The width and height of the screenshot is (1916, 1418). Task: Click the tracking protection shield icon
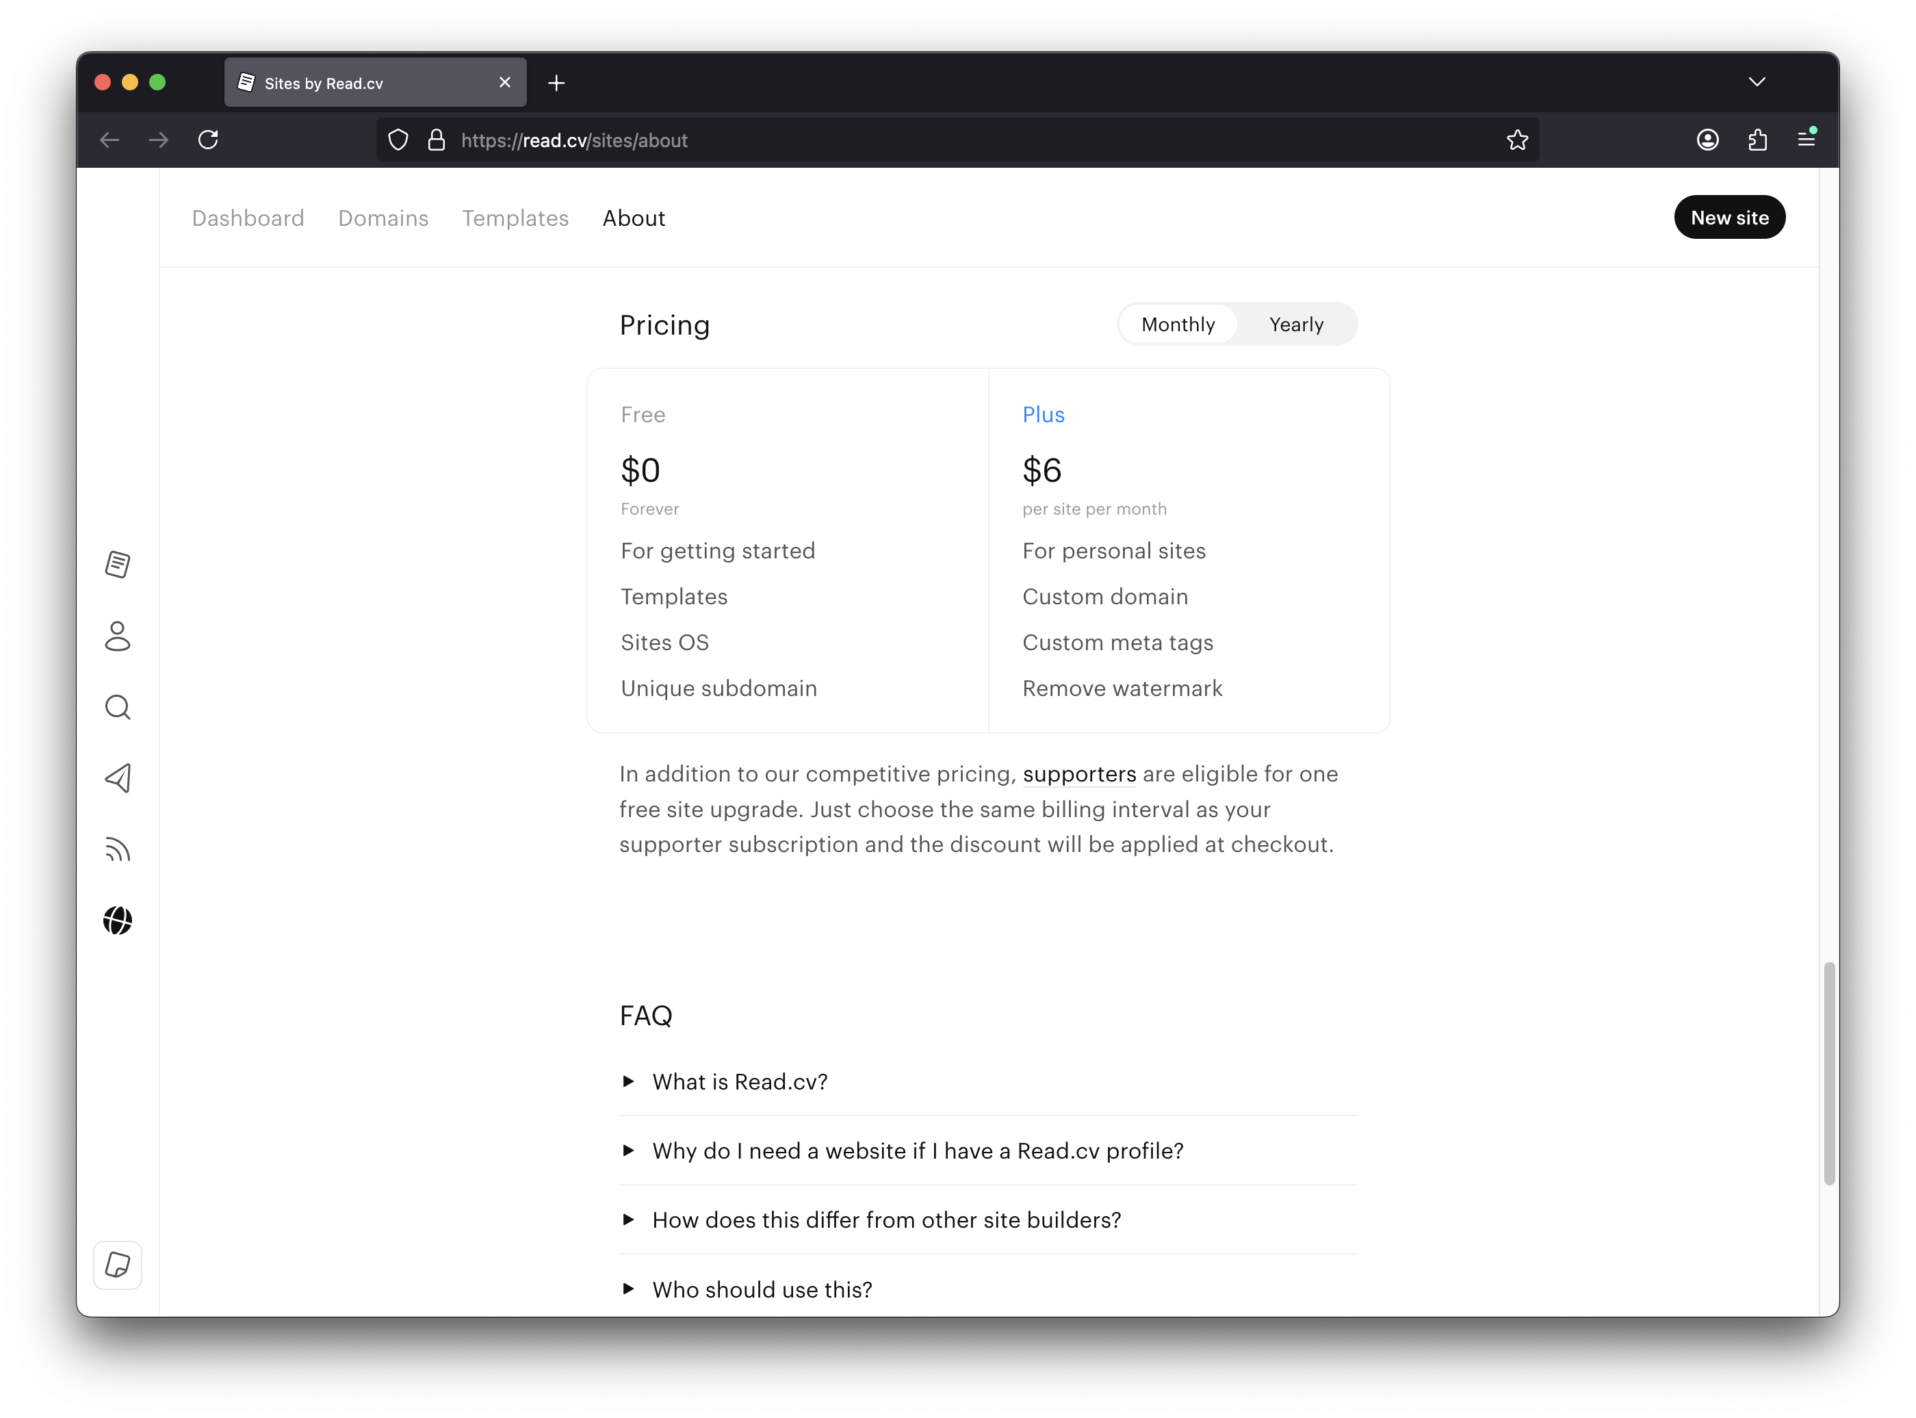(x=398, y=140)
